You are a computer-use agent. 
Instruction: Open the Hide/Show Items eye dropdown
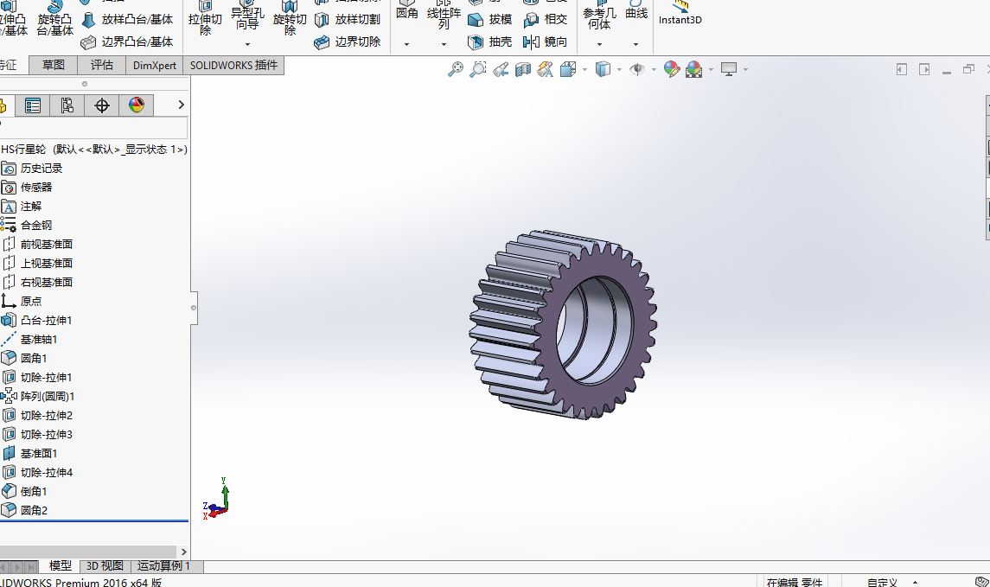click(x=654, y=70)
